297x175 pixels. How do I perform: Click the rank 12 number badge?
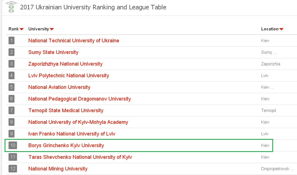[x=13, y=169]
